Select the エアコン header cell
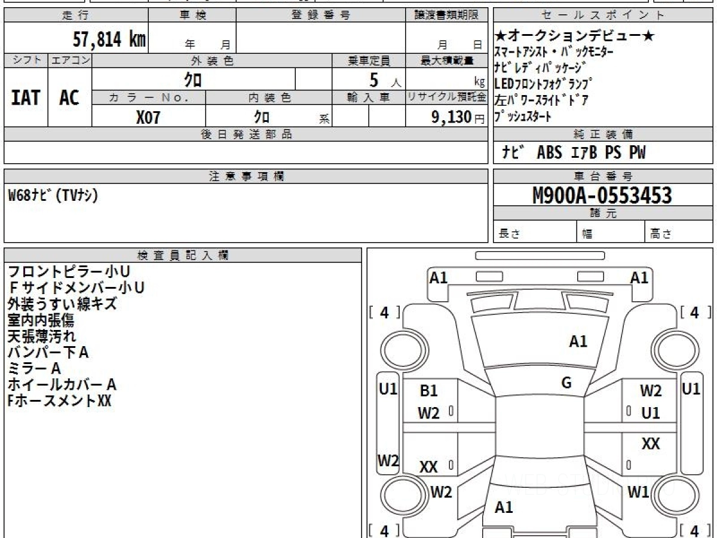The width and height of the screenshot is (717, 538). click(70, 60)
